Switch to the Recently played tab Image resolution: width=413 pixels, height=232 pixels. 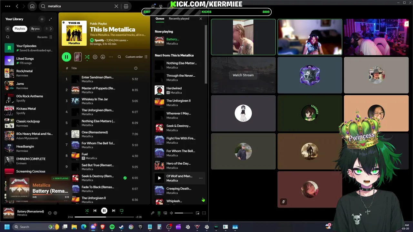[x=179, y=19]
